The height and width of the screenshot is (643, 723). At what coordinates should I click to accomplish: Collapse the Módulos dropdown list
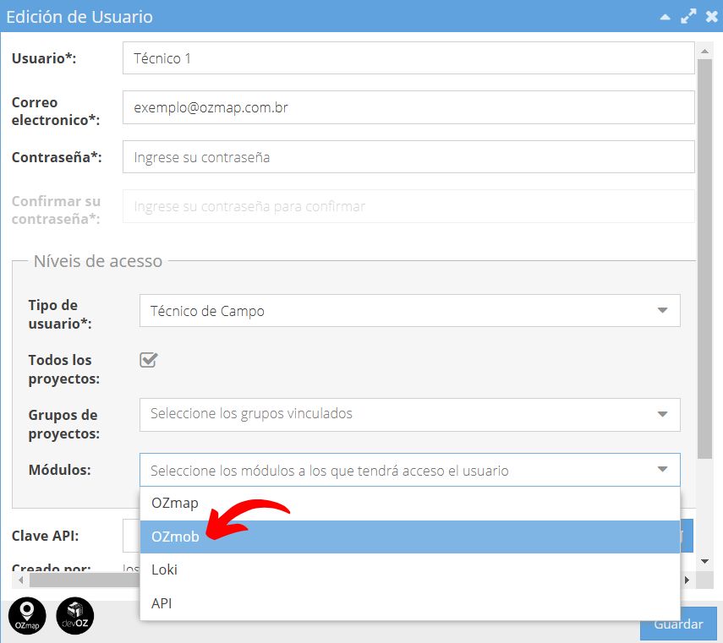tap(663, 469)
